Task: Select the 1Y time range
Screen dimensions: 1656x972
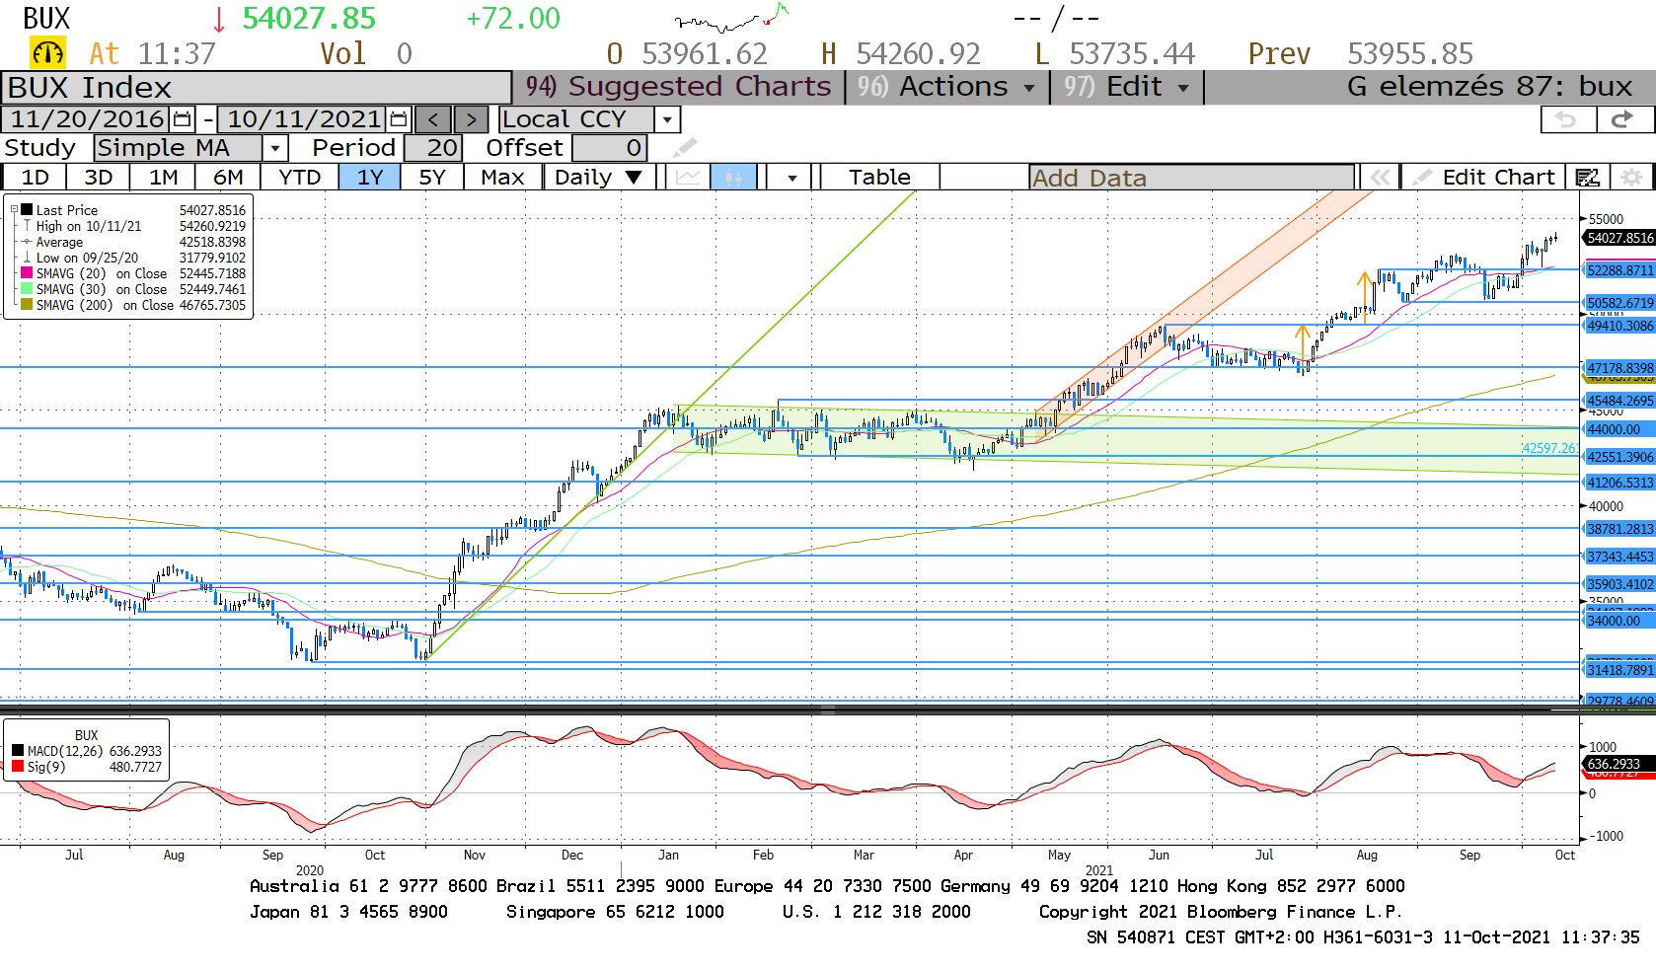Action: 369,178
